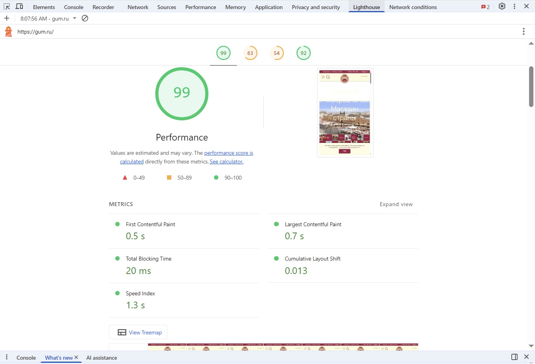The image size is (535, 364).
Task: Open the drawer three-dot menu
Action: click(x=7, y=357)
